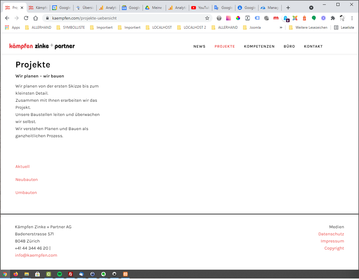Open the tab search dropdown arrow

point(311,8)
